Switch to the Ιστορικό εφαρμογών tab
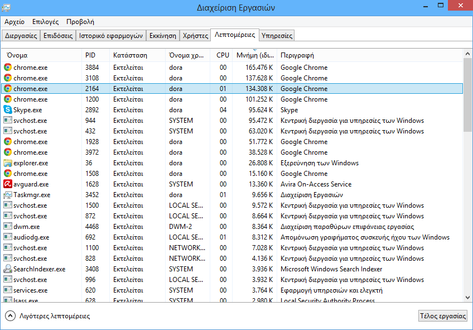The width and height of the screenshot is (473, 330). coord(110,36)
